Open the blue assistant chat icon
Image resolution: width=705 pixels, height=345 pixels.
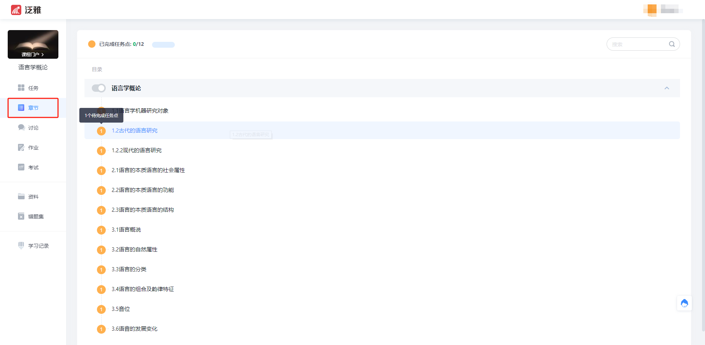pos(684,303)
